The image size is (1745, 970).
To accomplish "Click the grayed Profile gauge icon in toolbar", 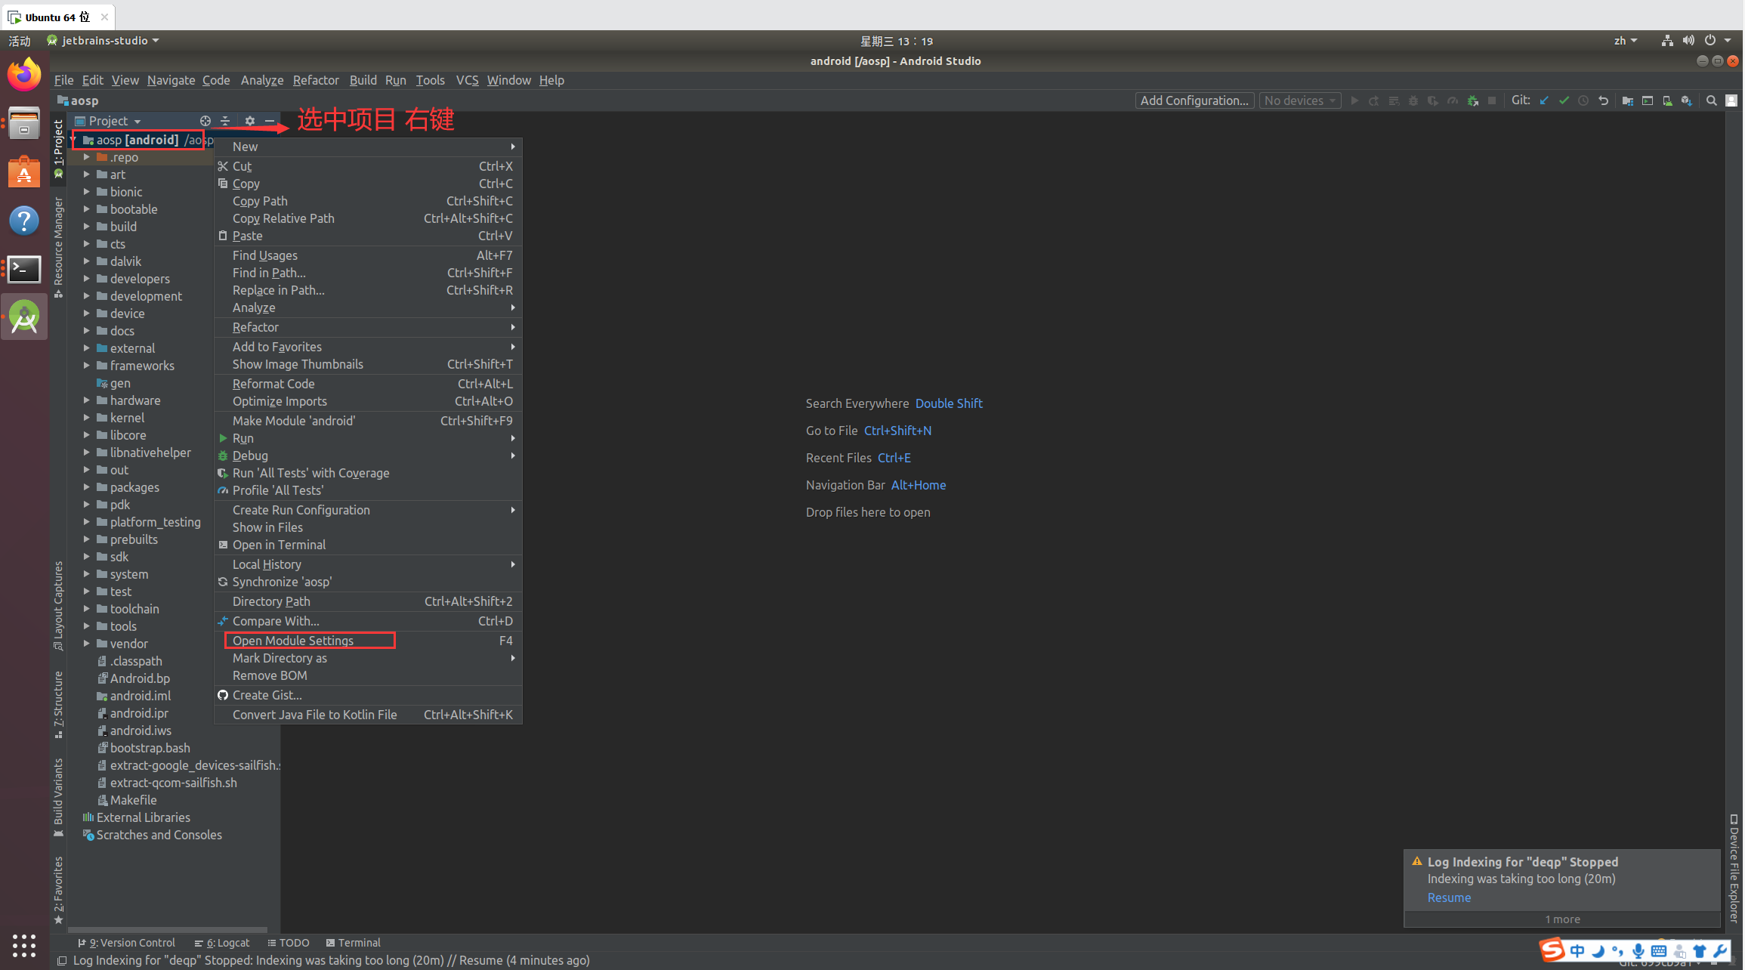I will click(x=1453, y=100).
